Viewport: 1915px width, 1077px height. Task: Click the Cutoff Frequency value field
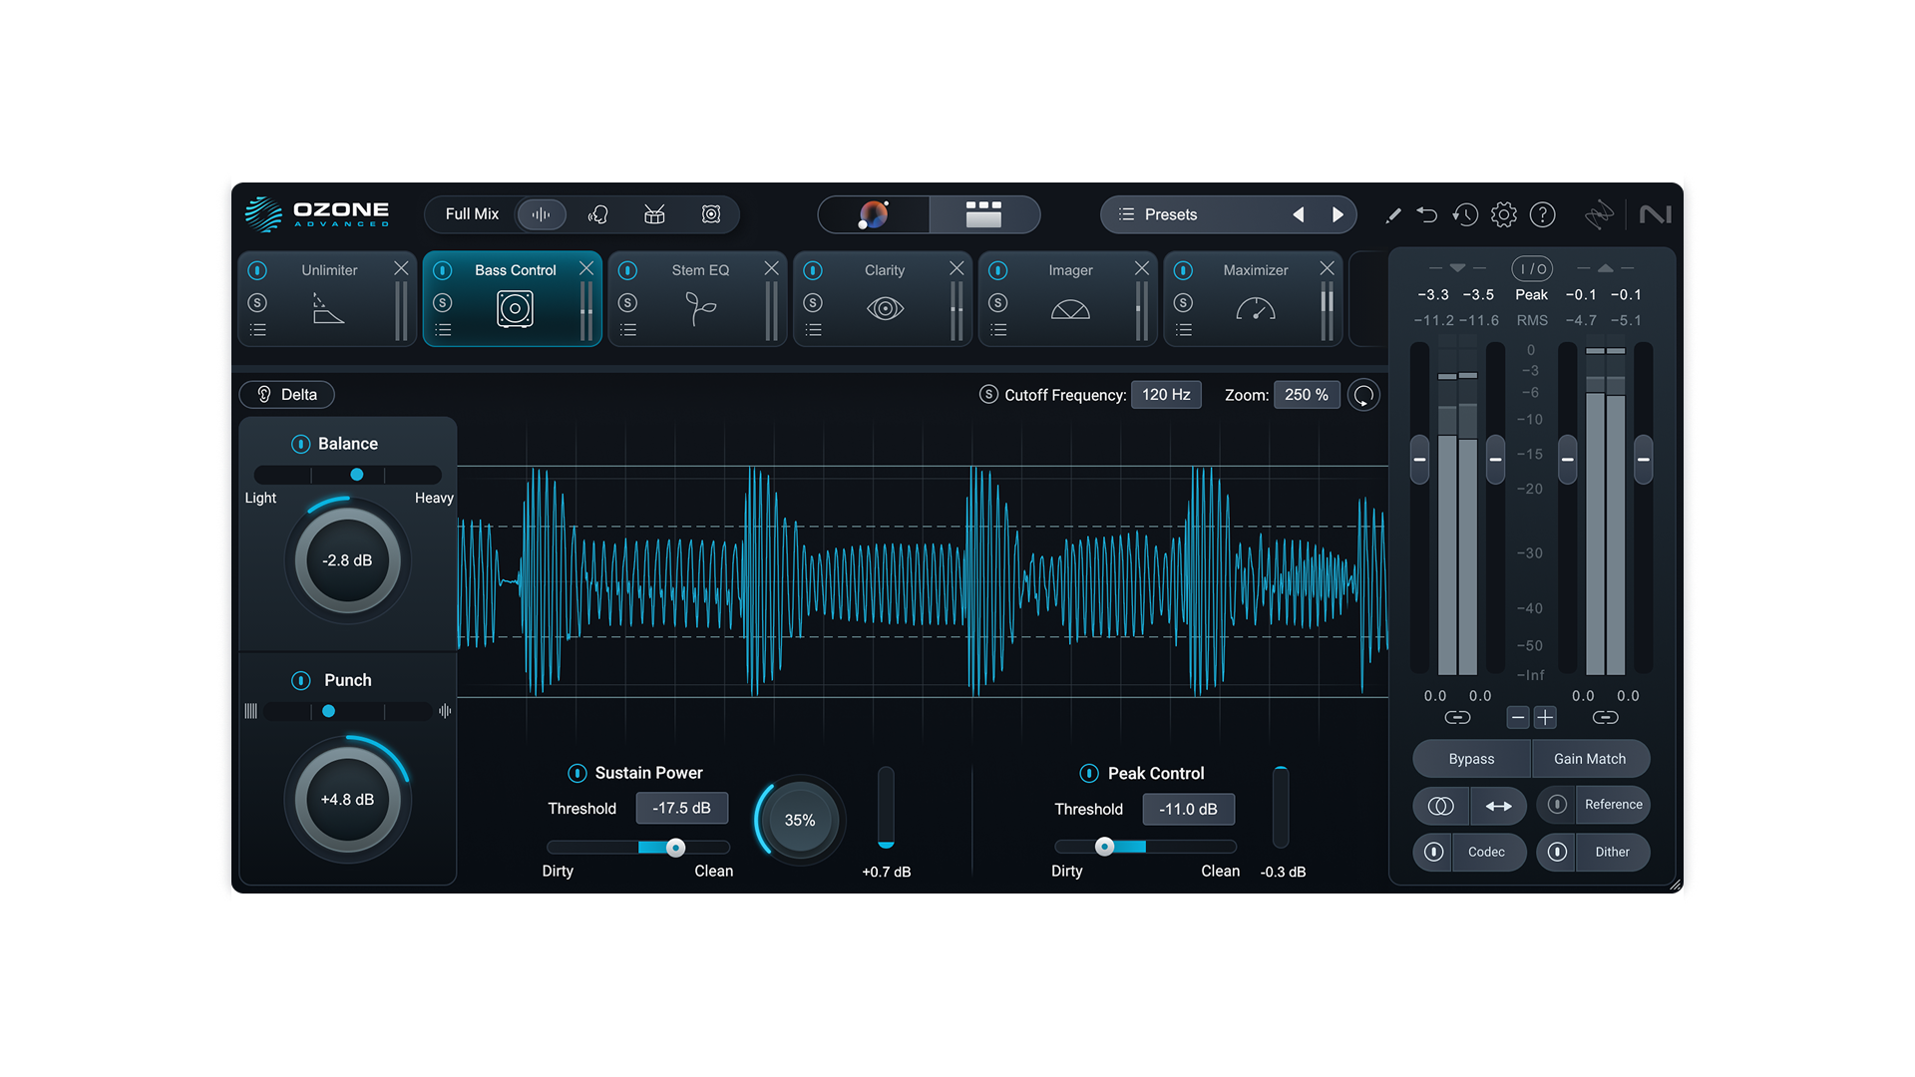point(1166,394)
